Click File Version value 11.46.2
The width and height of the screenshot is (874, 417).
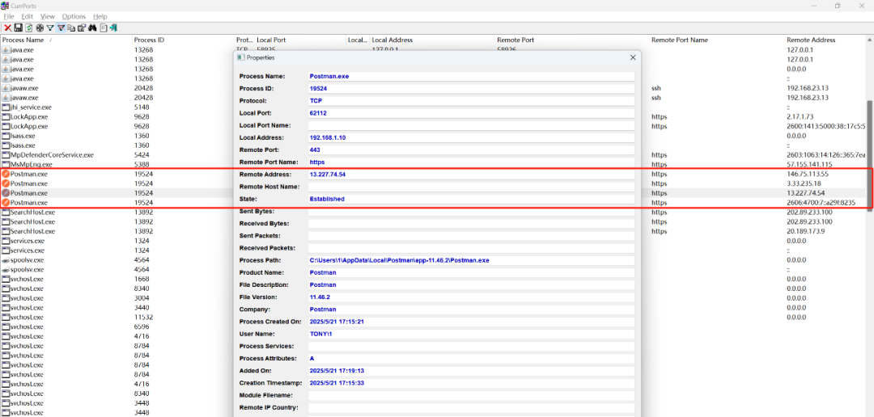(x=320, y=297)
